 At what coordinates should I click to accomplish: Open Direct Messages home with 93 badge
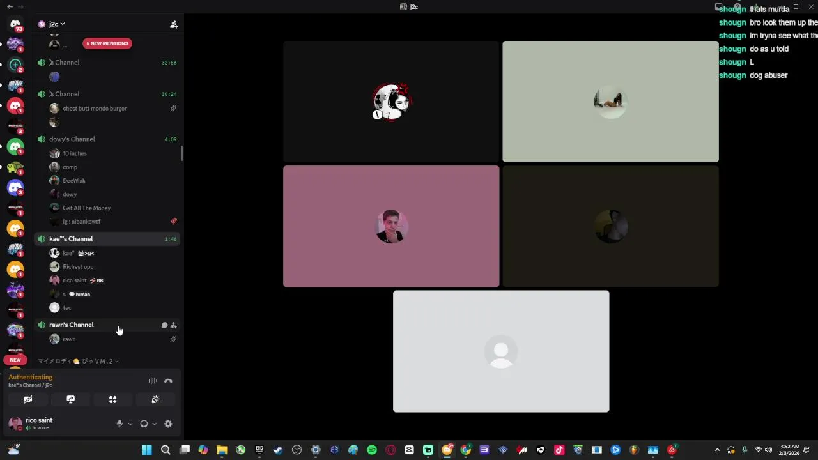15,24
